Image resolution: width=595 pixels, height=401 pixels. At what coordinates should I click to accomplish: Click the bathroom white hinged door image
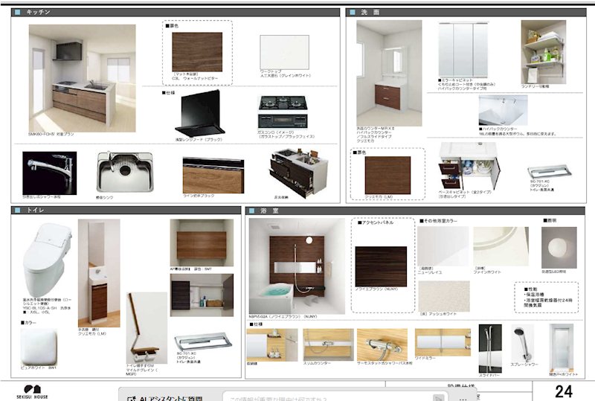[562, 347]
